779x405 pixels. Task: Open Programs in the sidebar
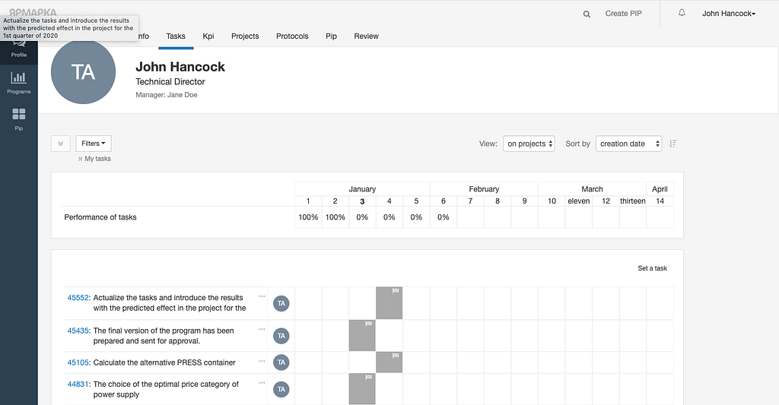click(18, 82)
